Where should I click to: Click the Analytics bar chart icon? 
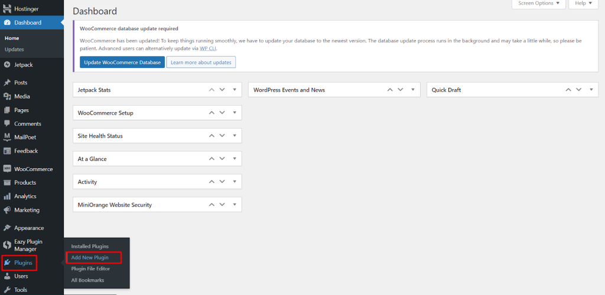(x=7, y=196)
